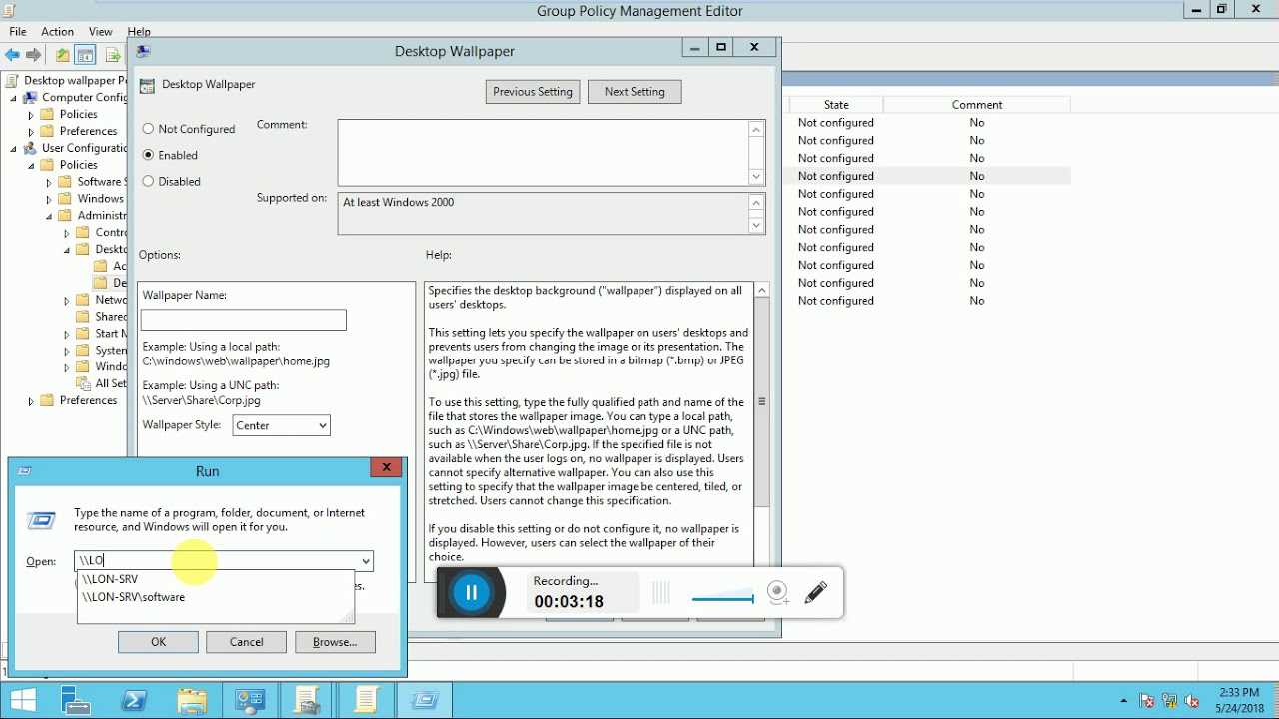Launch PowerShell from the taskbar

pos(134,700)
